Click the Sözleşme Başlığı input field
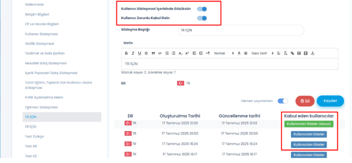The width and height of the screenshot is (352, 163). [241, 30]
